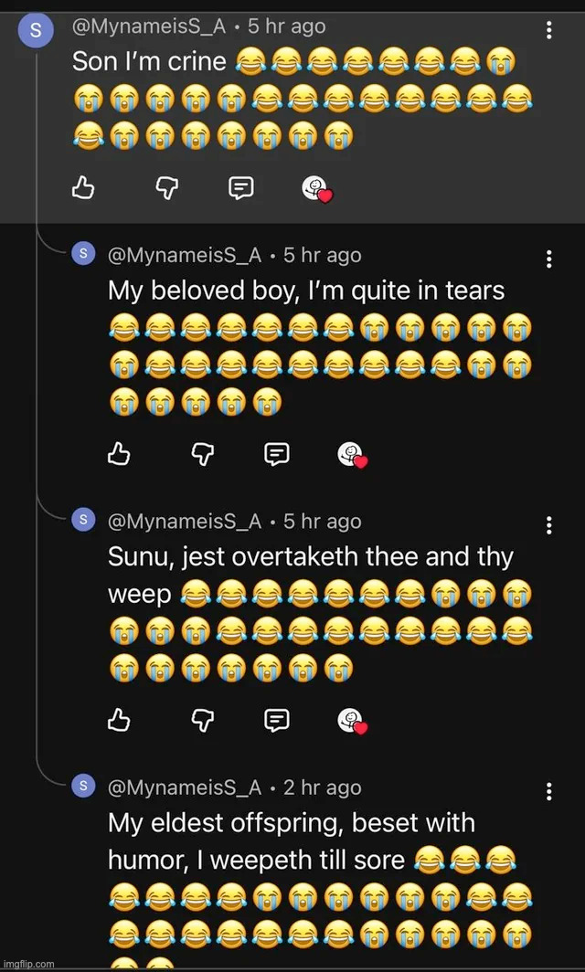This screenshot has height=972, width=585.
Task: Click the @MynameisS_A username on the 2 hr ago reply
Action: 185,787
